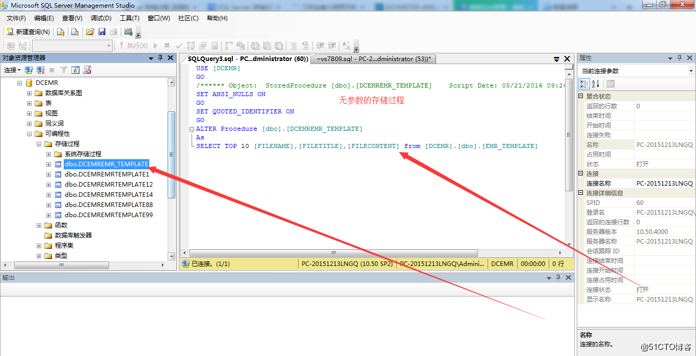This screenshot has width=696, height=356.
Task: Click the Decrease Indent icon
Action: point(320,46)
